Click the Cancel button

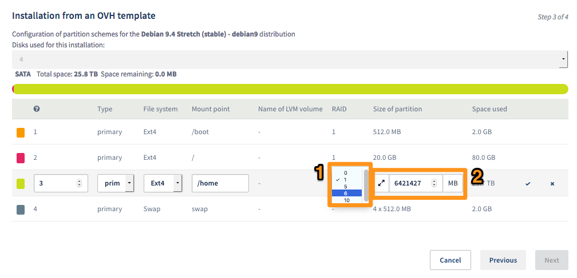[450, 260]
